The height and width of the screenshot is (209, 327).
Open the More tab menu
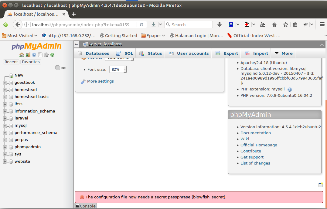tap(283, 54)
